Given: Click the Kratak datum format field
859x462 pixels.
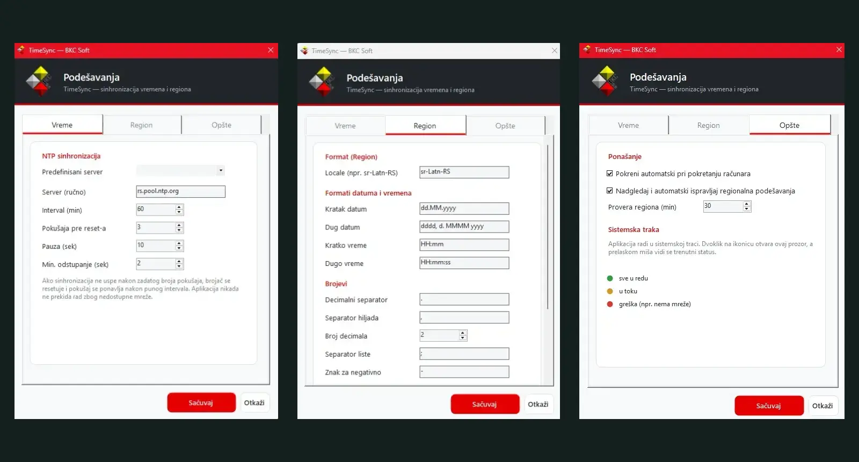Looking at the screenshot, I should (x=464, y=208).
